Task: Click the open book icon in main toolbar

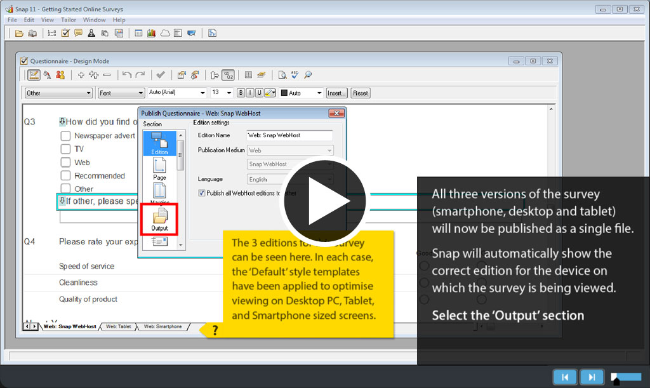Action: (x=32, y=33)
